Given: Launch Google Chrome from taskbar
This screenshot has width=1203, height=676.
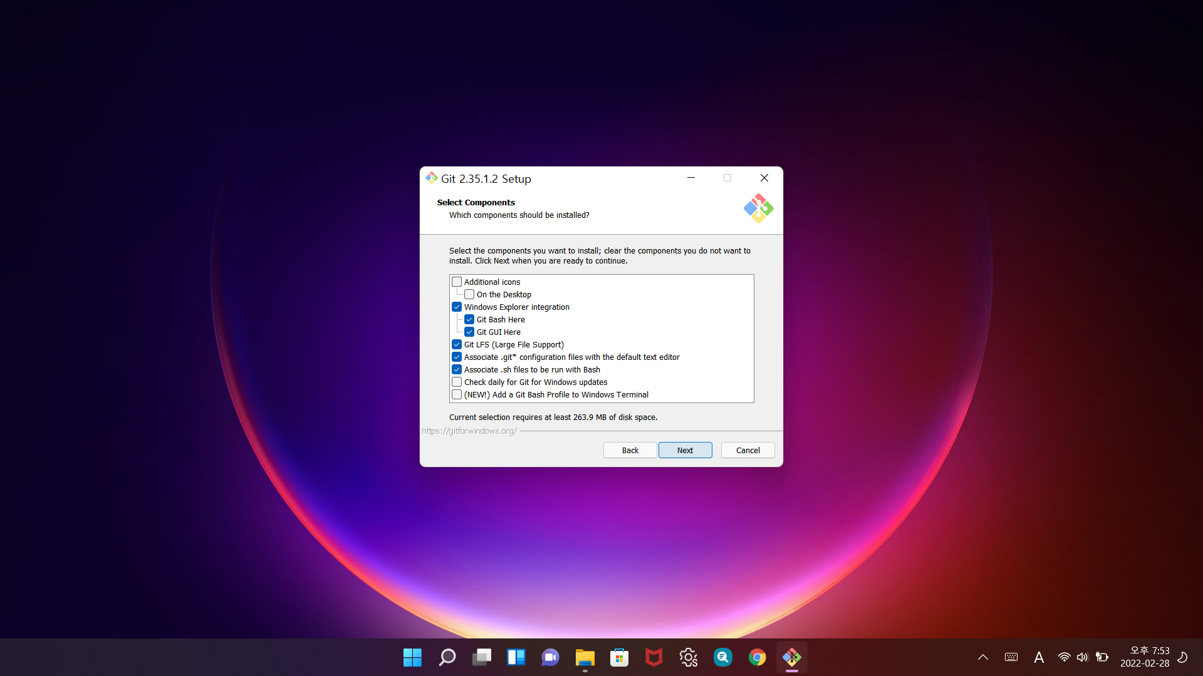Looking at the screenshot, I should coord(757,657).
